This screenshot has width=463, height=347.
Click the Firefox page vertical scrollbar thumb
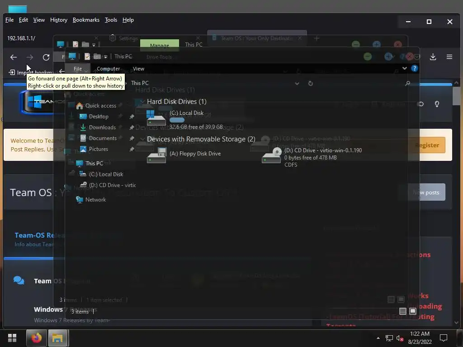(456, 96)
